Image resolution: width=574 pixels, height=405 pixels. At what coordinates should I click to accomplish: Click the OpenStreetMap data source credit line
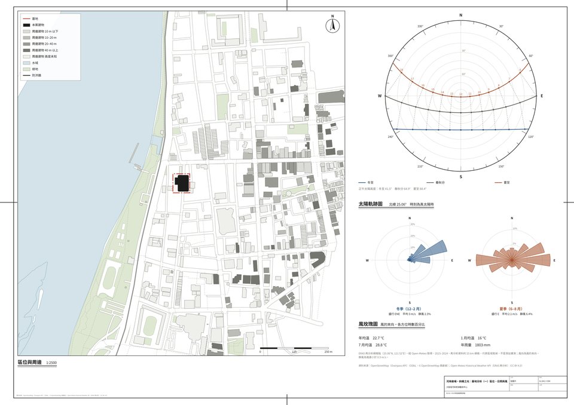(x=441, y=366)
